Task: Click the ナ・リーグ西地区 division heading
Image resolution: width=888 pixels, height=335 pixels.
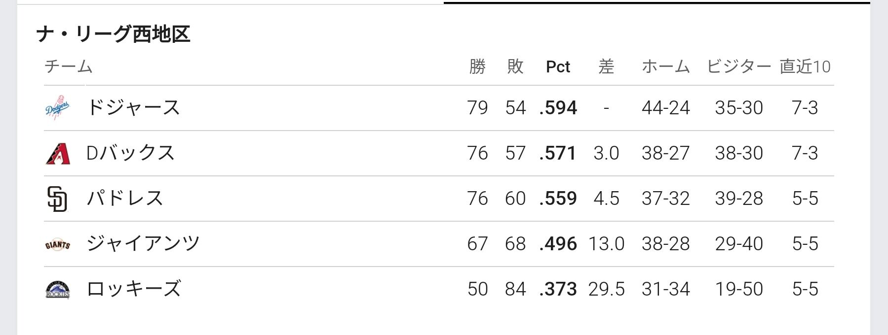Action: click(113, 34)
